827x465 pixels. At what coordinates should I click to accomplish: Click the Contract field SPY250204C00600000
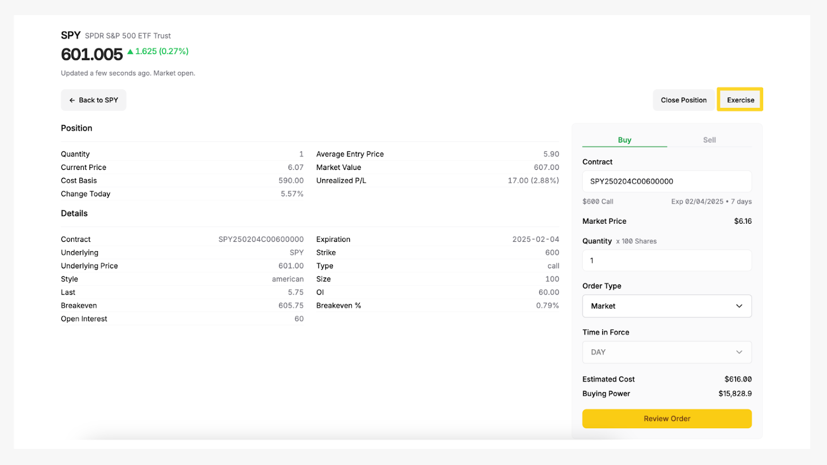[667, 181]
